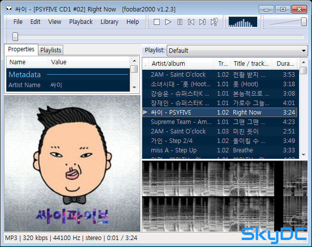Image resolution: width=312 pixels, height=247 pixels.
Task: Switch to the Properties tab
Action: coord(21,49)
